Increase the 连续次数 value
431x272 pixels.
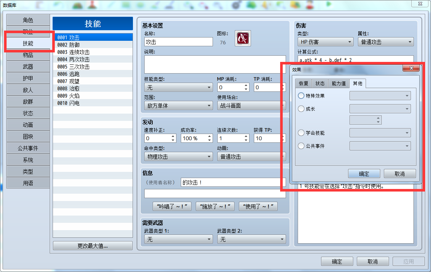(x=246, y=137)
